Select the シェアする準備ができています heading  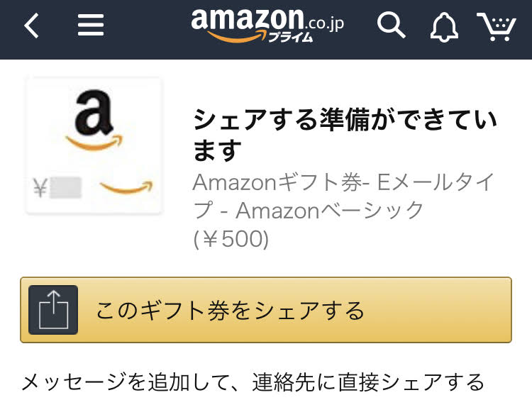345,135
